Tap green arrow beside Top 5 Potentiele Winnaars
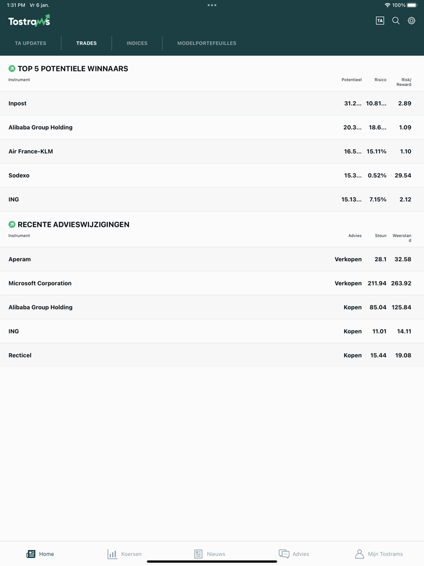This screenshot has height=566, width=424. [x=12, y=68]
